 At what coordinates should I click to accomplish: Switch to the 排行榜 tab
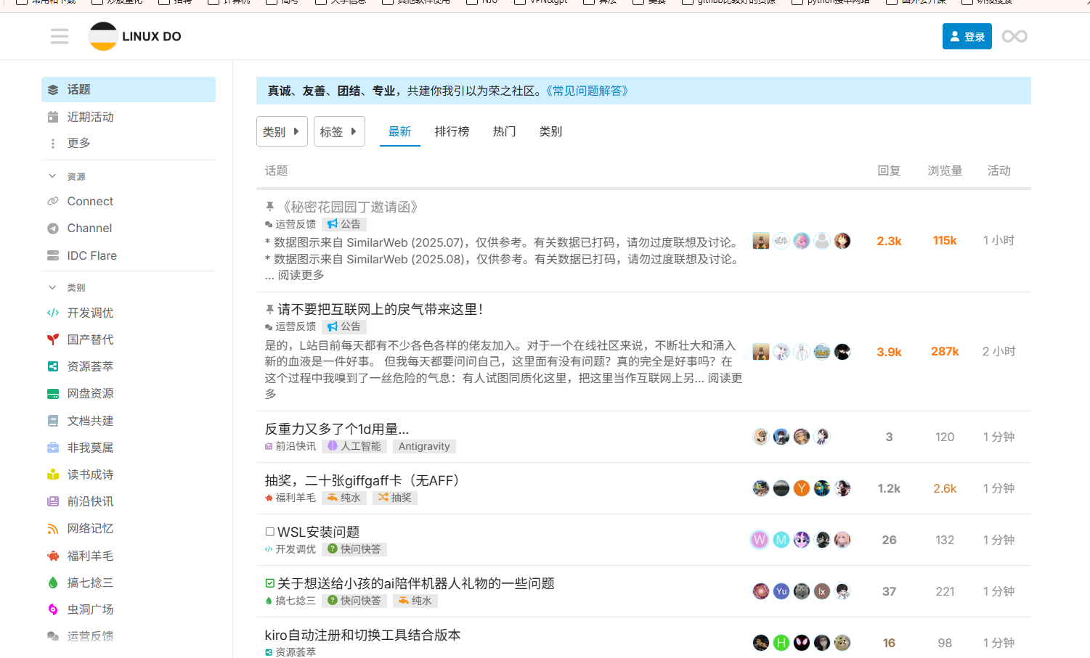click(452, 131)
